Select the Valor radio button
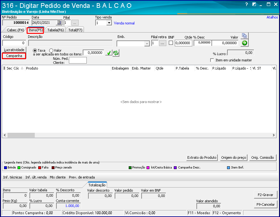Image resolution: width=280 pixels, height=217 pixels. [51, 50]
